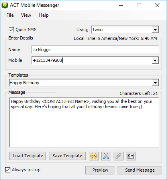The height and width of the screenshot is (180, 167).
Task: Open the contact card icon
Action: pos(131,156)
